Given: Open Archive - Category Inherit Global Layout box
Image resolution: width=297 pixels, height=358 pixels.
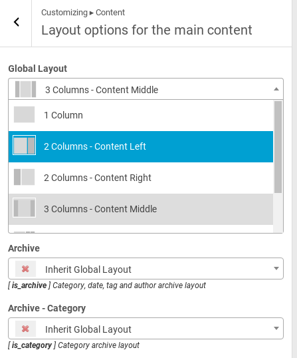Looking at the screenshot, I should point(146,328).
